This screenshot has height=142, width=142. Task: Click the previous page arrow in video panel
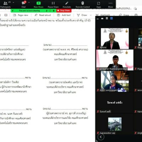[101, 137]
